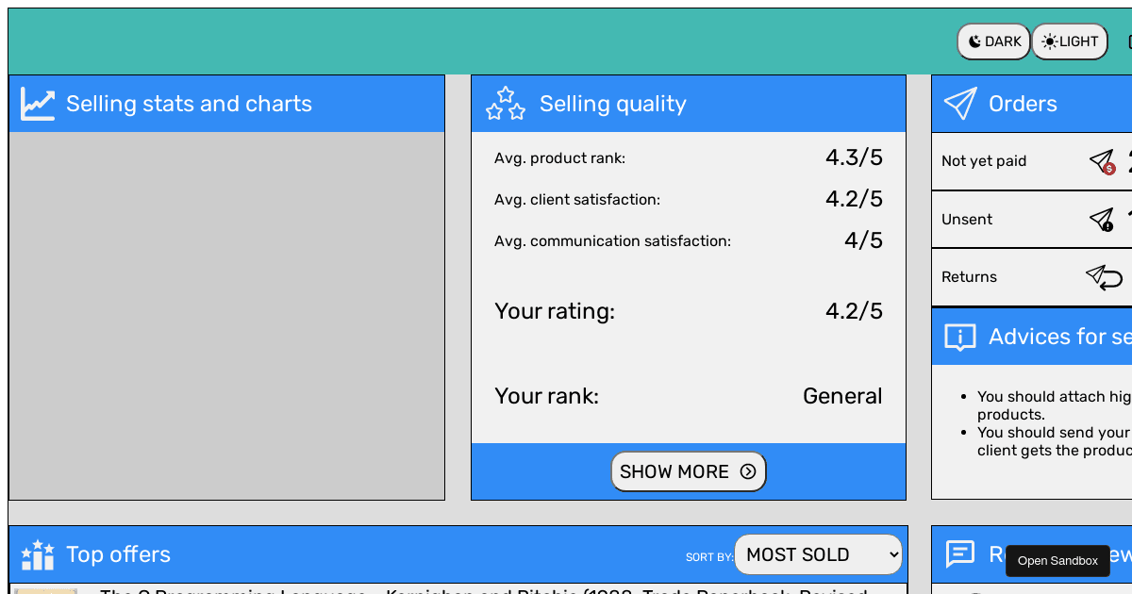Click the unpaid orders dollar-badge plane icon
The image size is (1132, 594).
[x=1100, y=161]
